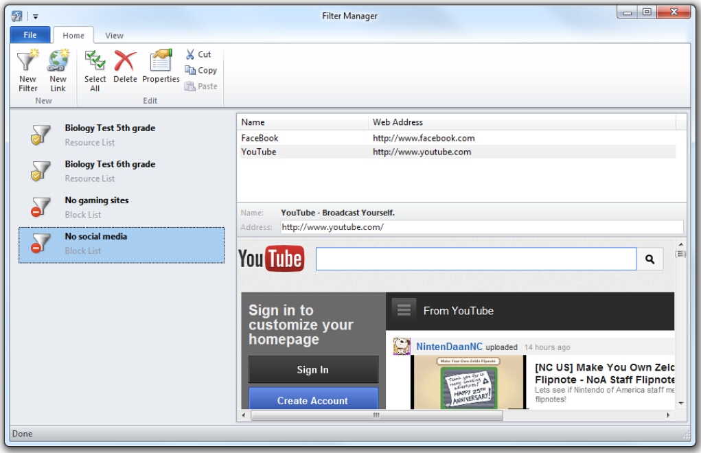Click the NintenDaanNC channel avatar
The image size is (701, 453).
(402, 346)
